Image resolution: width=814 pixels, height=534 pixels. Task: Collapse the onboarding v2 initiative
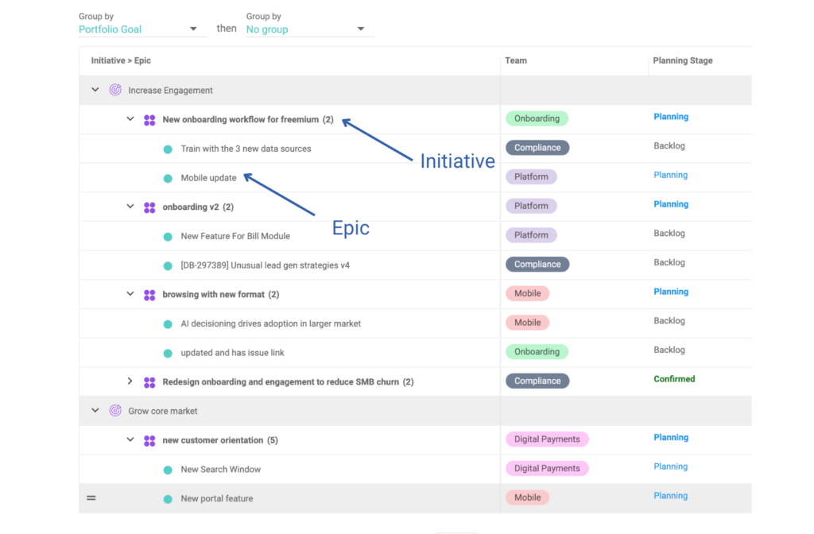point(130,206)
